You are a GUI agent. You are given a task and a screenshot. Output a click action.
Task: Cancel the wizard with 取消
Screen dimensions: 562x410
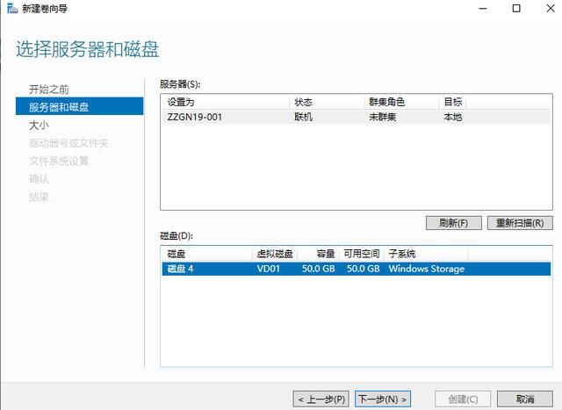525,399
